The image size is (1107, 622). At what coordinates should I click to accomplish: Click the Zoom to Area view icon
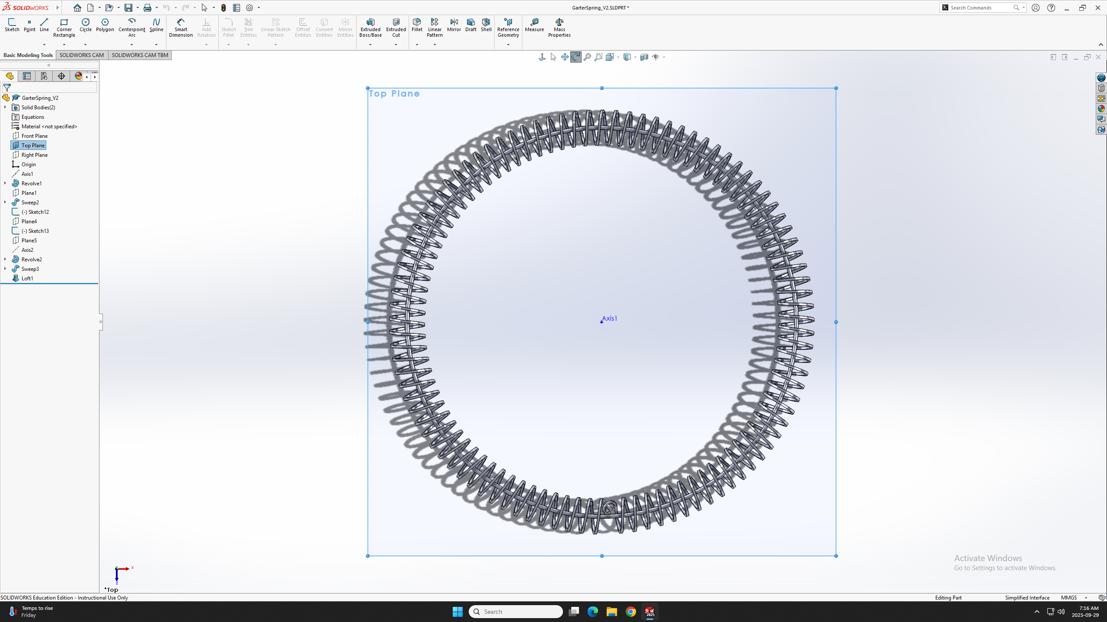click(598, 57)
